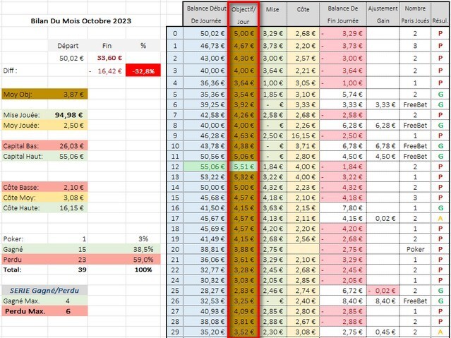The height and width of the screenshot is (338, 451).
Task: Click the côte '16,15 €' in row 9
Action: point(303,135)
